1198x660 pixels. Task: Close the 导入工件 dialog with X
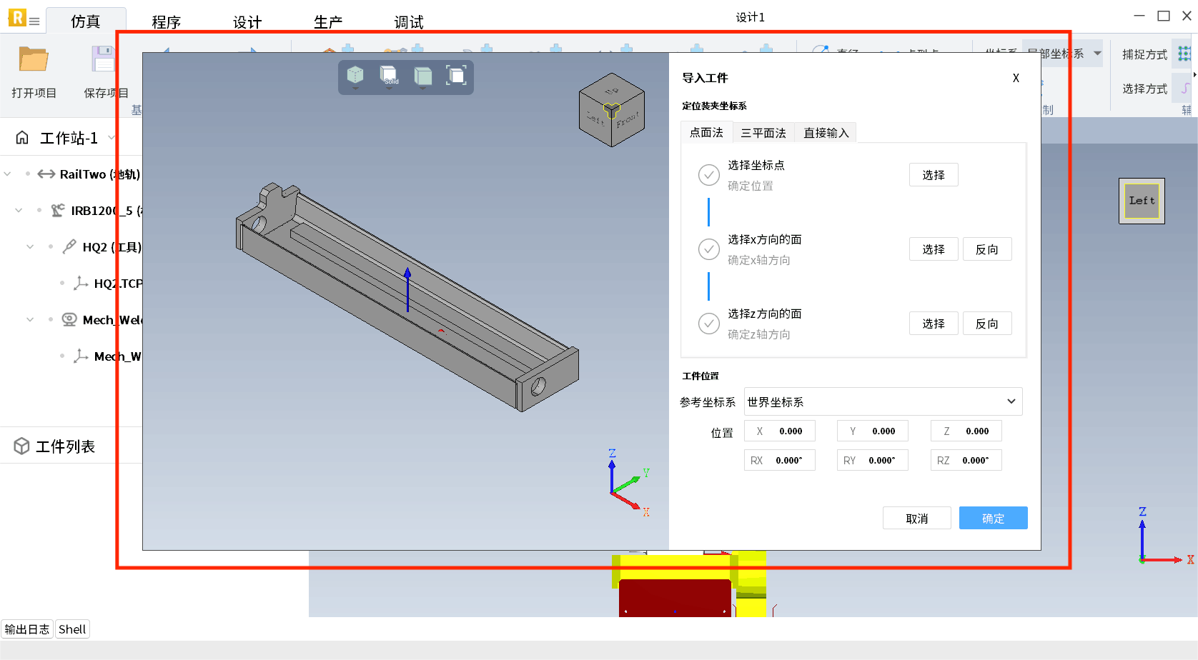point(1016,78)
